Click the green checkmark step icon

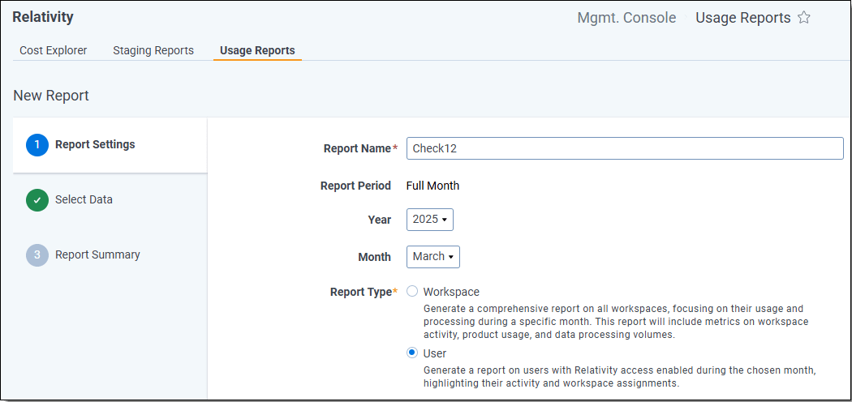tap(37, 200)
